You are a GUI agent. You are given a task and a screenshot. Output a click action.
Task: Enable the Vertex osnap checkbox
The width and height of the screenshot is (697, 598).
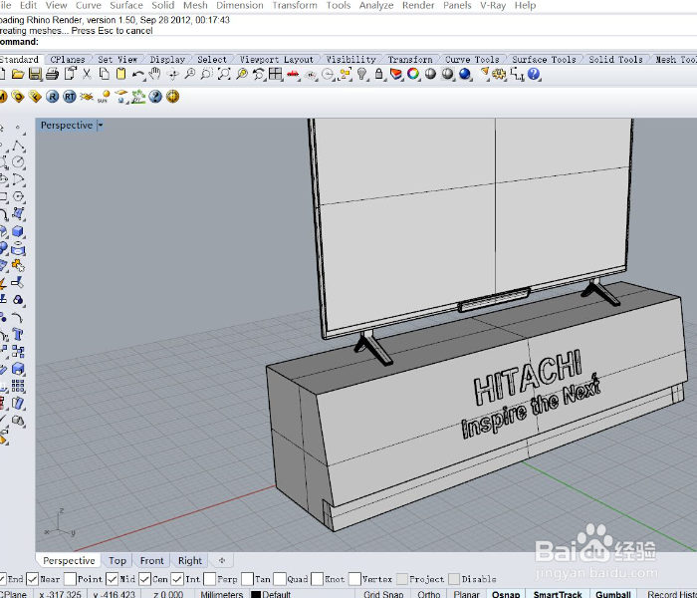[354, 579]
